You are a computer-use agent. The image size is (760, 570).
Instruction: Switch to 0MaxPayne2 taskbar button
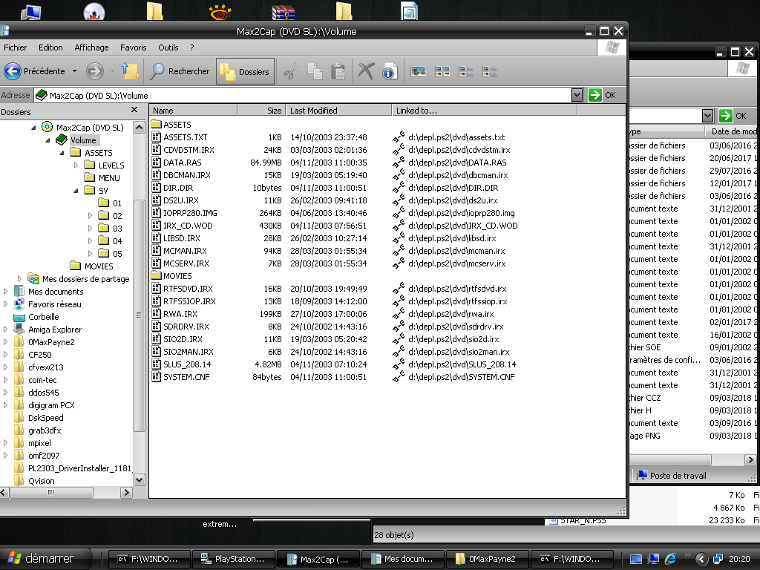pyautogui.click(x=487, y=559)
